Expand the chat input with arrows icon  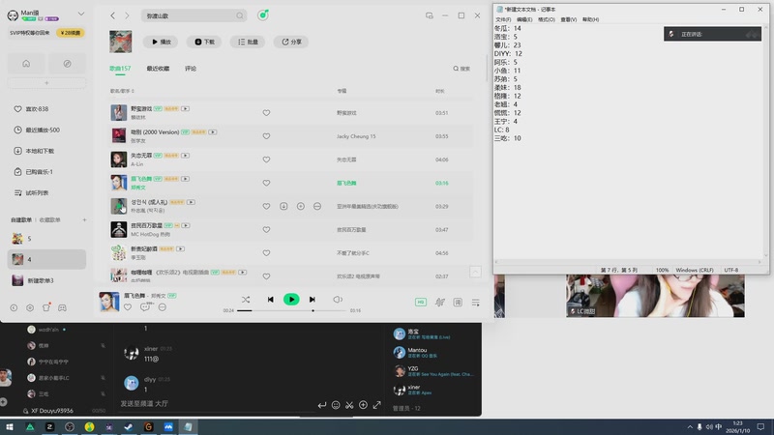(377, 405)
